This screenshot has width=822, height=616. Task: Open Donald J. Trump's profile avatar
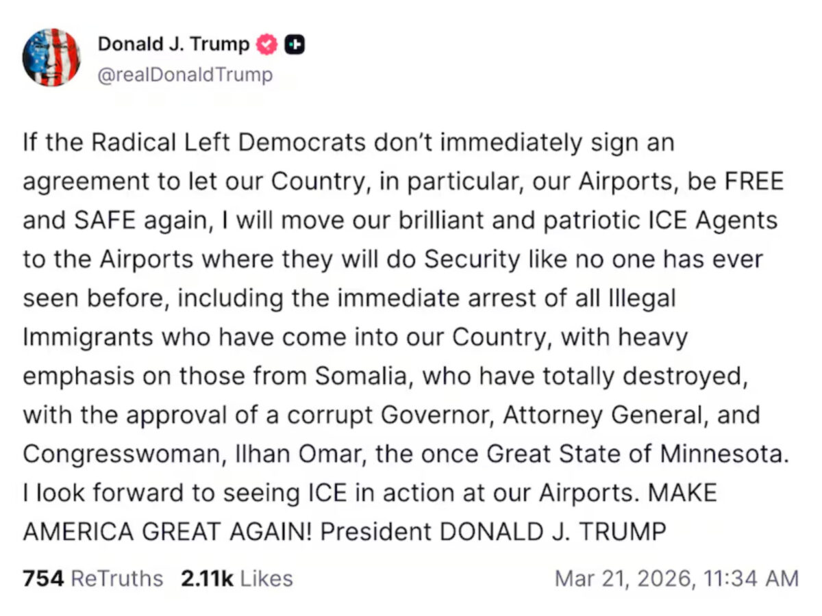point(52,58)
